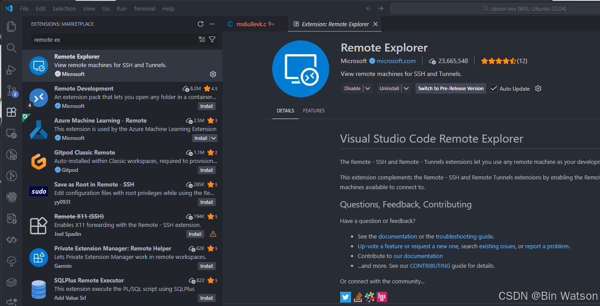Viewport: 600px width, 306px height.
Task: Close the Extension: Remote Explorer tab
Action: click(x=375, y=24)
